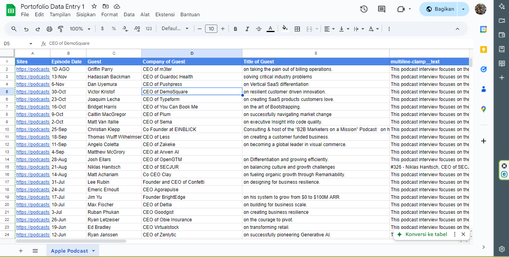Click Konversi ke tabel button

[422, 234]
